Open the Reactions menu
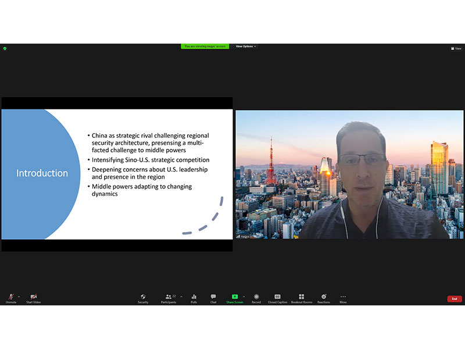The image size is (465, 349). click(324, 298)
